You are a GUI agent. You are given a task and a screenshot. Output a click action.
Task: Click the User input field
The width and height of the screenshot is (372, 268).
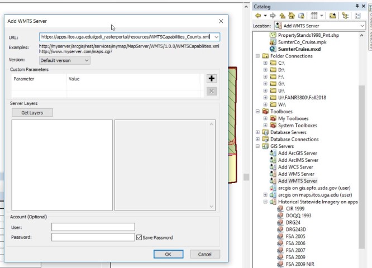click(93, 227)
